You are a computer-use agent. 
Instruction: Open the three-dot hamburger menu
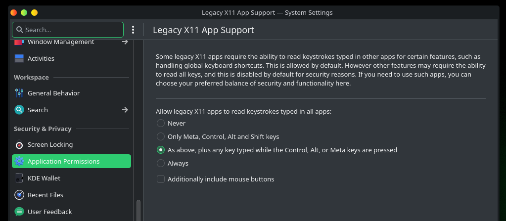point(133,30)
